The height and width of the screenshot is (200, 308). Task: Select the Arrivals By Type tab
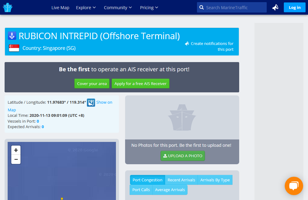click(x=215, y=180)
